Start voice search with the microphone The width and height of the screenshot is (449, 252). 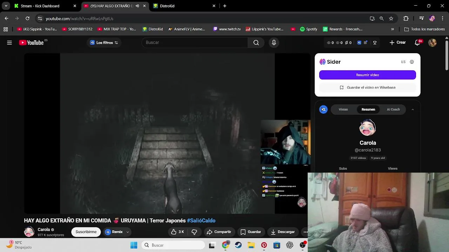click(274, 43)
